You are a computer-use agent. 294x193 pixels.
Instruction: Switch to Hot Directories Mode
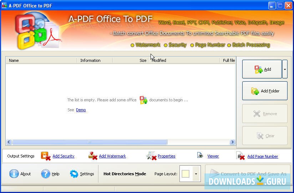125,174
